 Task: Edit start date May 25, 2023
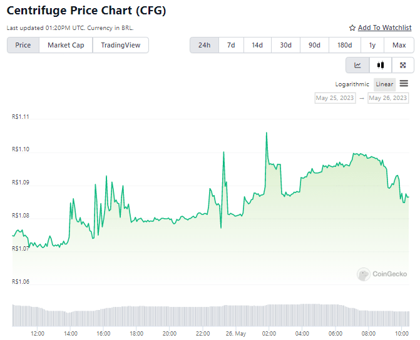click(x=335, y=98)
